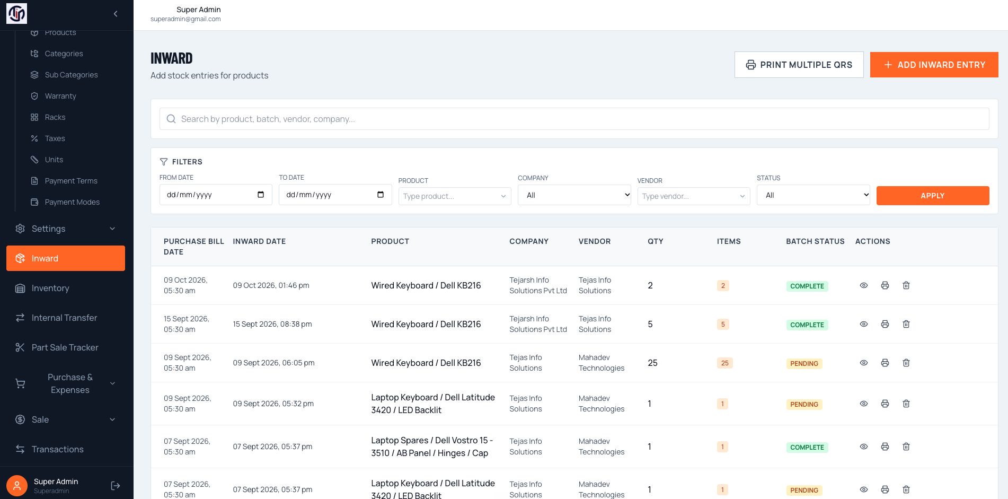Open the Warranty page link

60,96
